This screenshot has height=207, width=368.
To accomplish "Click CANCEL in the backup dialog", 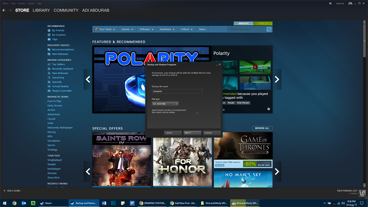I will coord(212,133).
